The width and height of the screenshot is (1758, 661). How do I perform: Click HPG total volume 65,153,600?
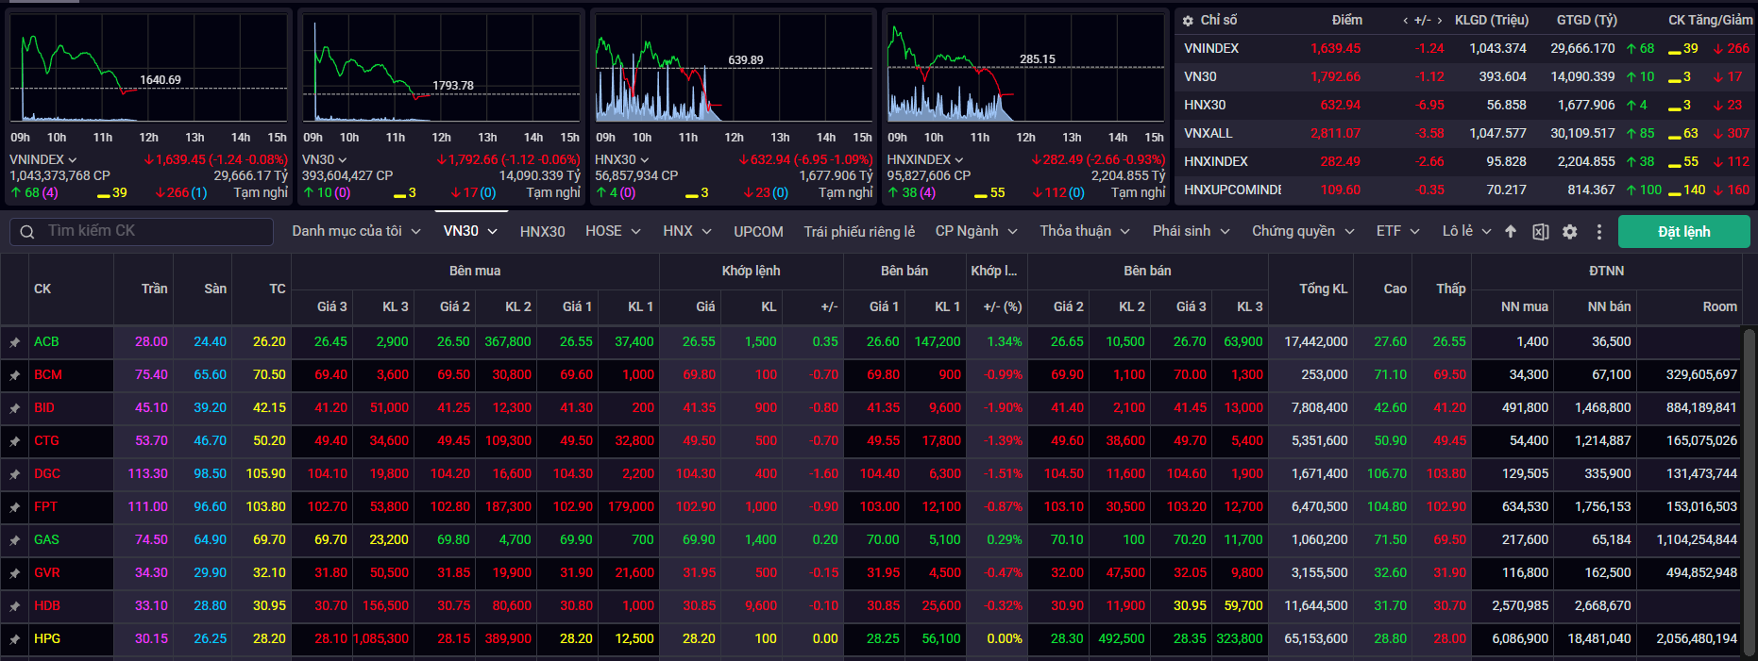[x=1315, y=639]
